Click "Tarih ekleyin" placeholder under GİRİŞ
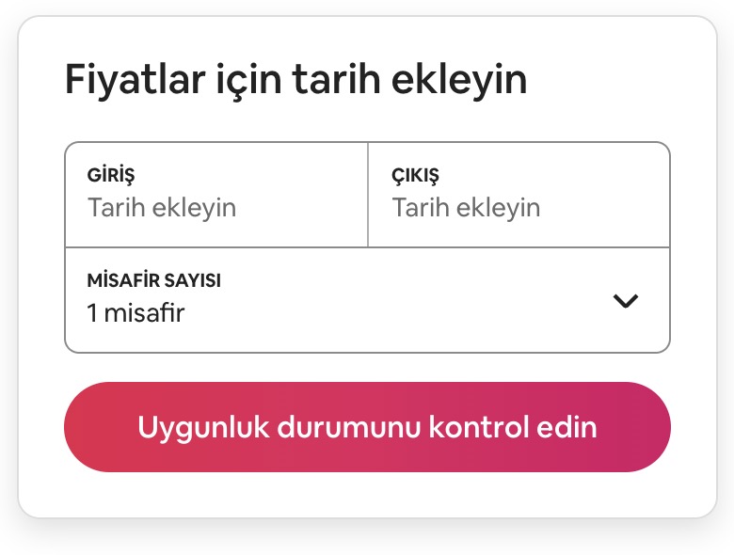Image resolution: width=734 pixels, height=555 pixels. click(162, 207)
